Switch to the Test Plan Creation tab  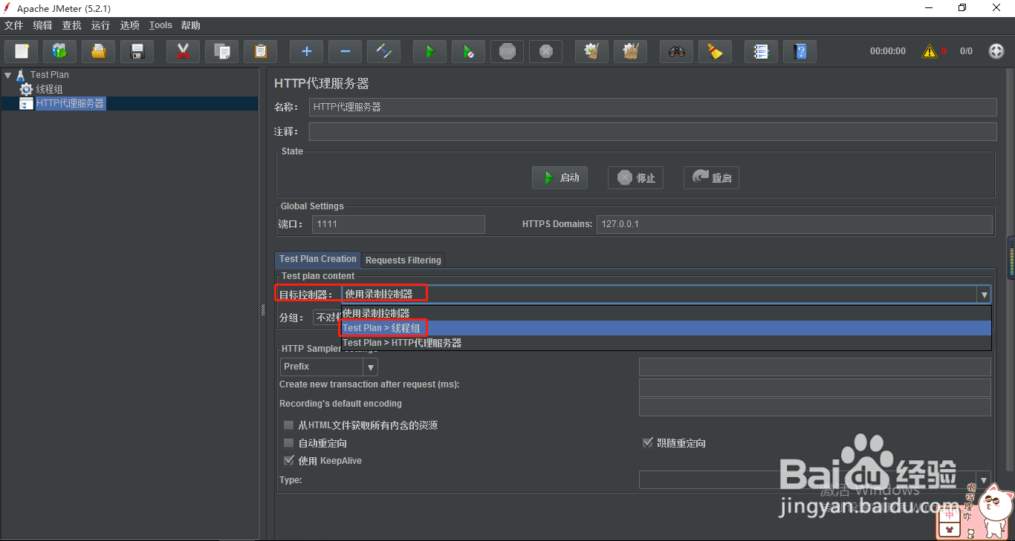pyautogui.click(x=318, y=259)
